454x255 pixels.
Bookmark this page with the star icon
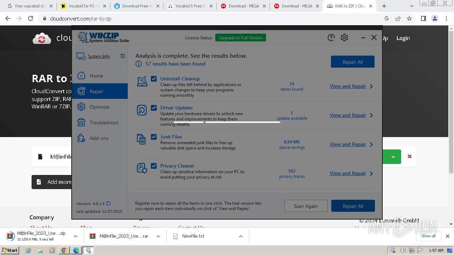click(x=409, y=18)
